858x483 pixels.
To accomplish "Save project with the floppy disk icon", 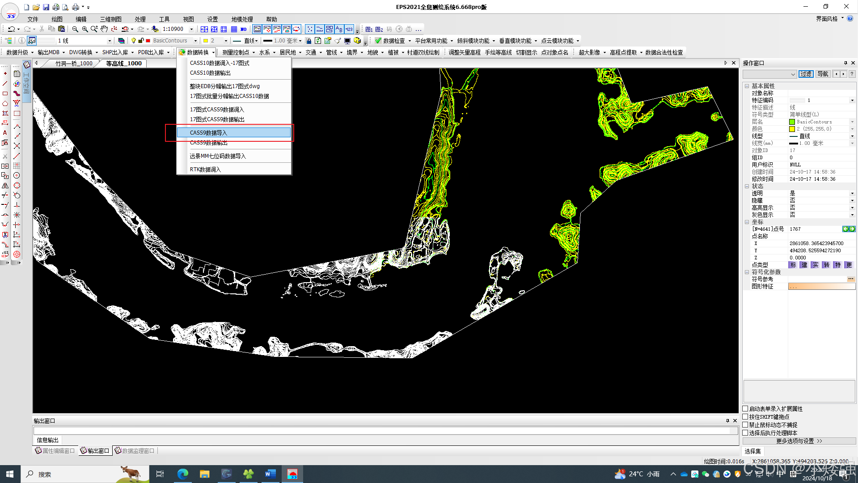I will point(46,7).
